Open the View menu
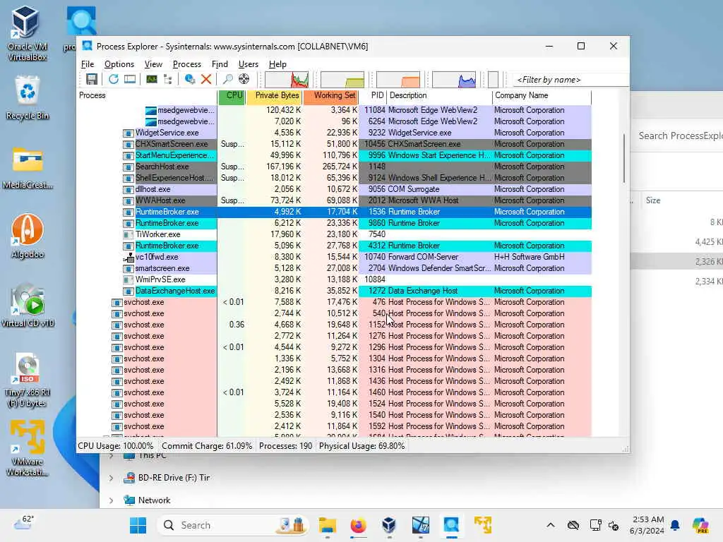The height and width of the screenshot is (542, 723). click(x=153, y=64)
